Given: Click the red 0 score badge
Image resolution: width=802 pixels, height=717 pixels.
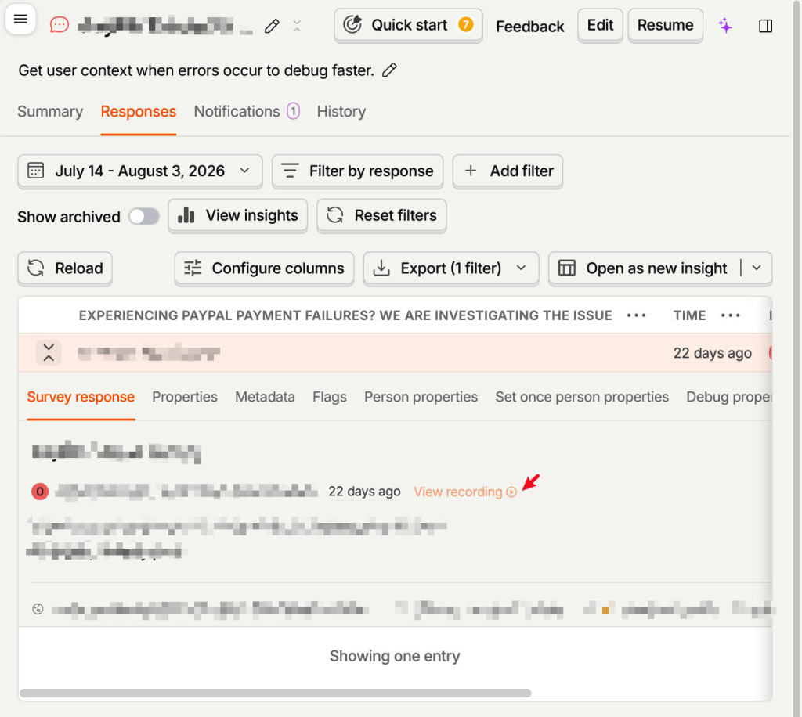Looking at the screenshot, I should pos(40,492).
